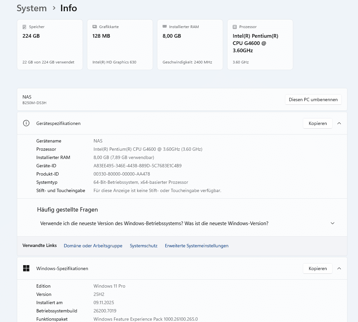This screenshot has width=358, height=322.
Task: Click the Installierter RAM icon
Action: click(x=165, y=27)
